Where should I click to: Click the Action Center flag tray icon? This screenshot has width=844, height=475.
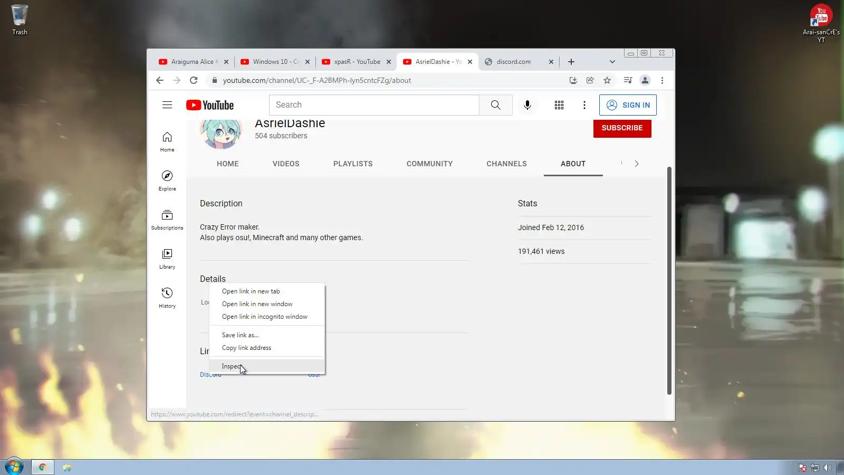(802, 468)
